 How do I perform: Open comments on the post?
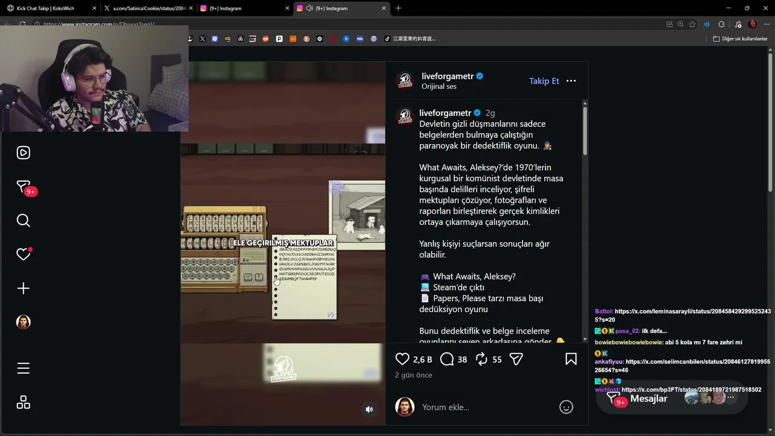pos(447,359)
